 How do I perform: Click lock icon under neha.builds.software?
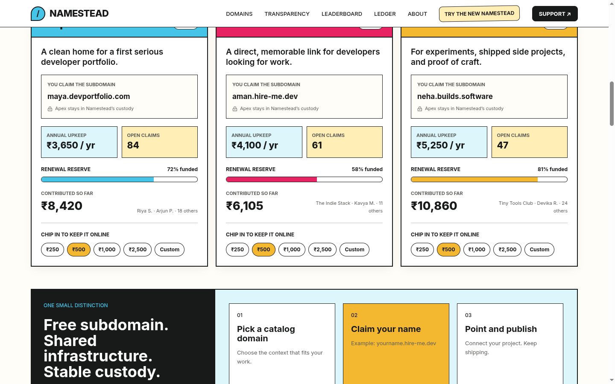(x=420, y=109)
